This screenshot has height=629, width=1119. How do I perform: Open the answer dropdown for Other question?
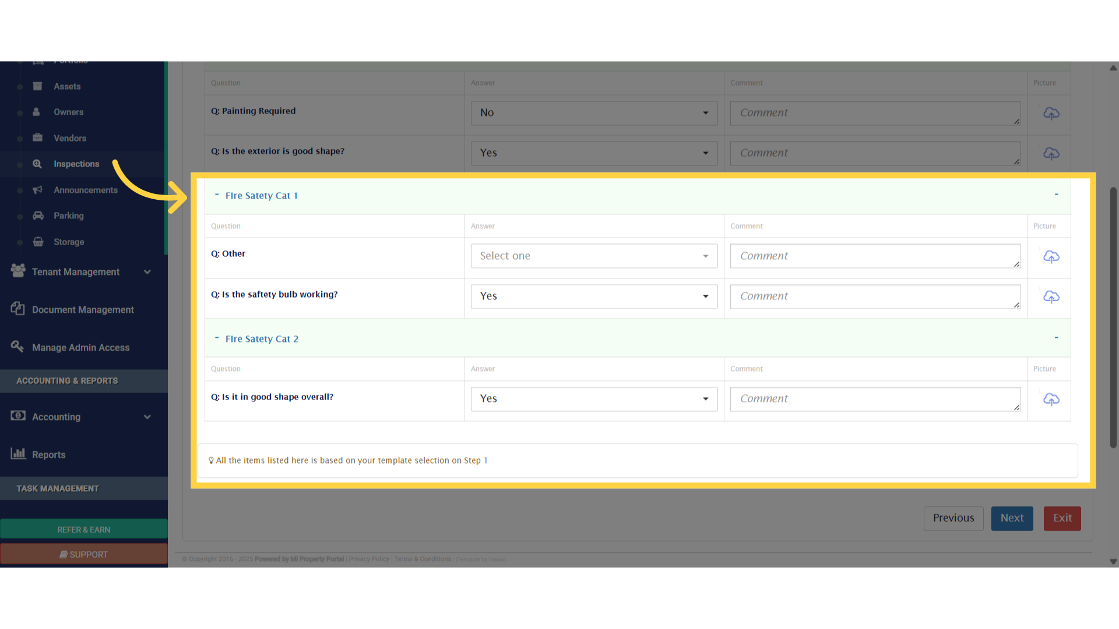point(594,256)
